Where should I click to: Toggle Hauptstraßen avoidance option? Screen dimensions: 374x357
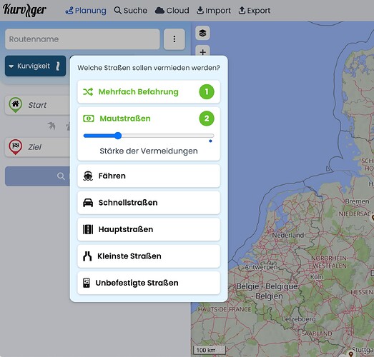click(x=149, y=229)
